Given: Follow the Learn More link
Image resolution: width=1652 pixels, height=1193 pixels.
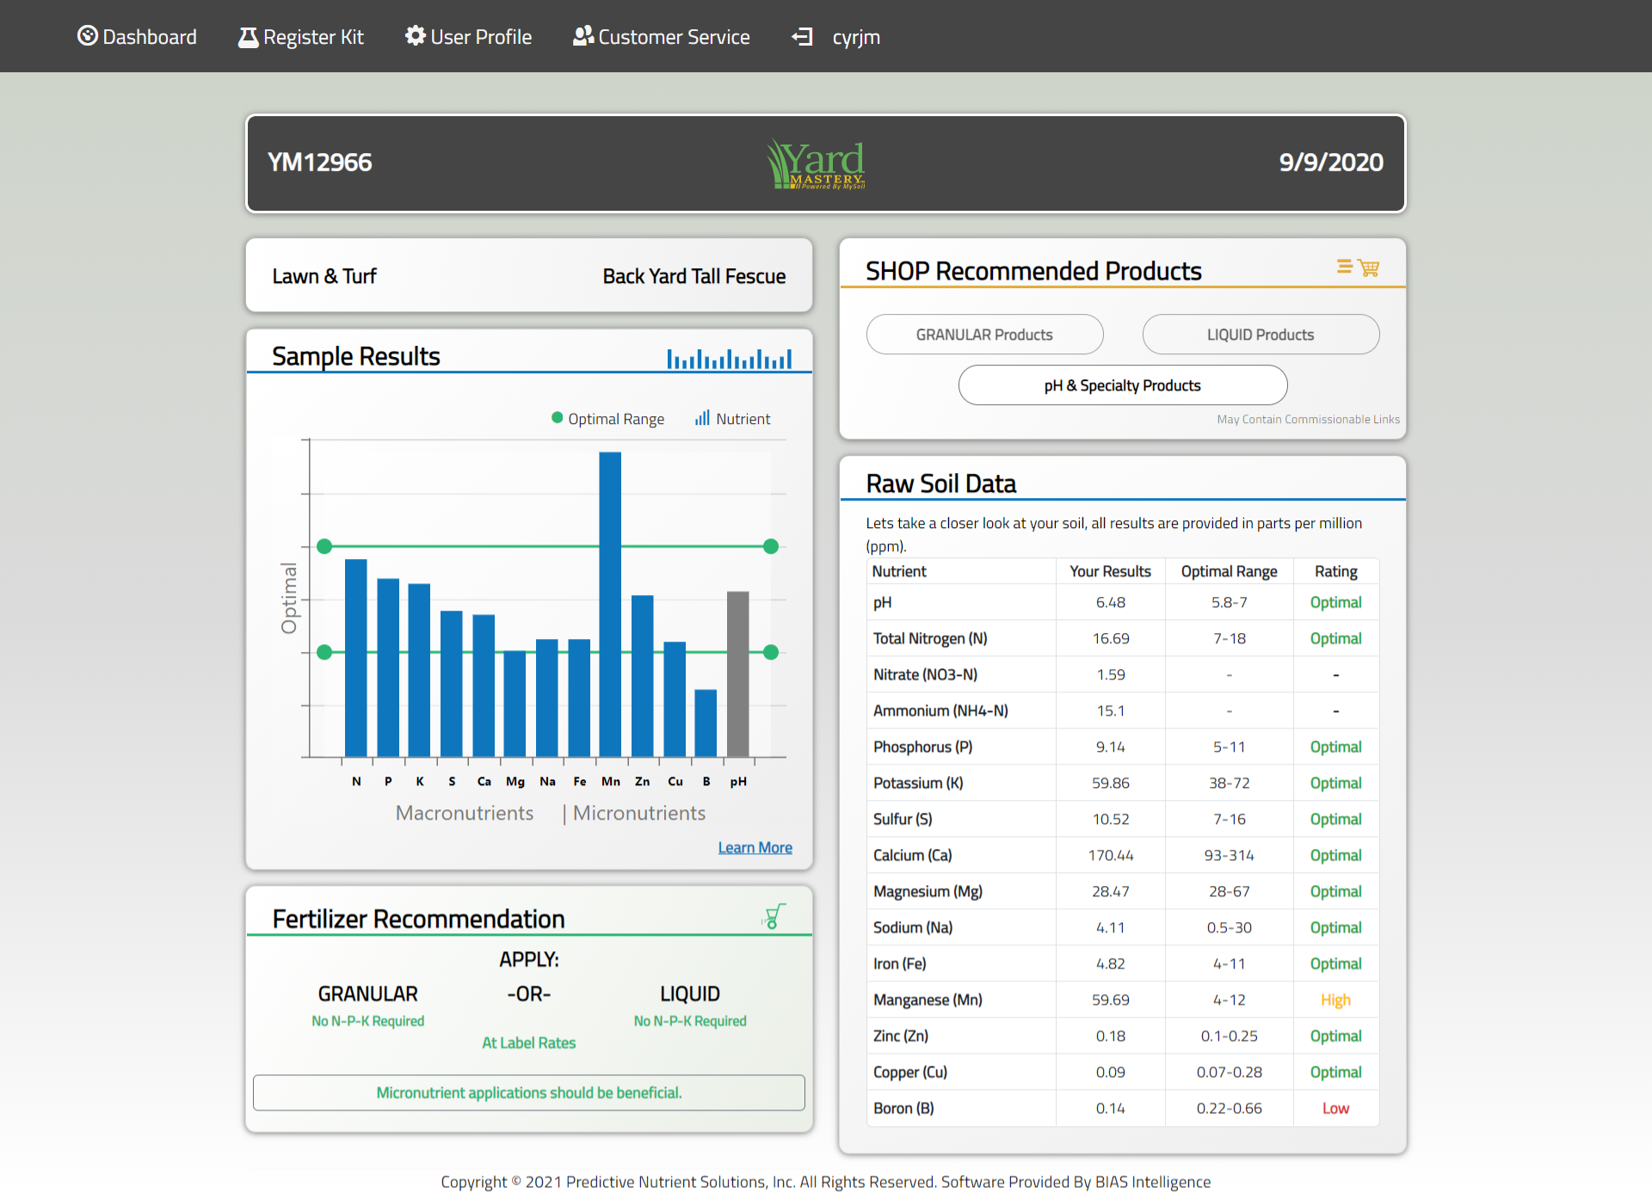Looking at the screenshot, I should [755, 847].
